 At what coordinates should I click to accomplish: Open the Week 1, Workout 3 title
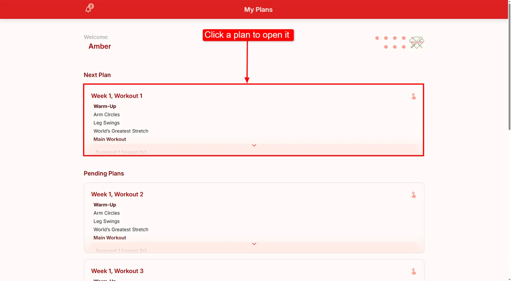point(117,271)
